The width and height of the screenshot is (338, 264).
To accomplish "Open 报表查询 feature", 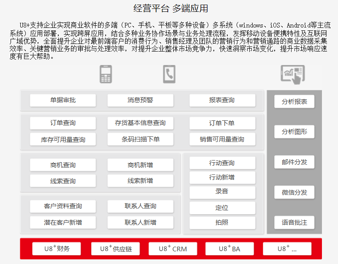I will (x=223, y=100).
